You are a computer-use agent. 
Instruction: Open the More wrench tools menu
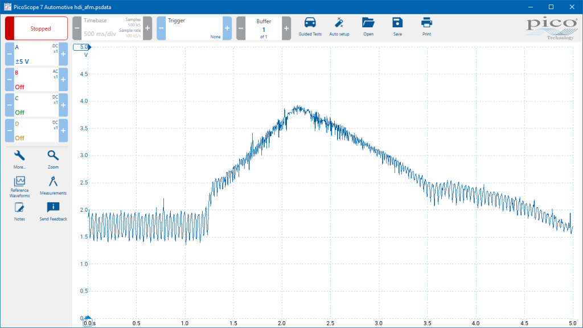point(19,159)
